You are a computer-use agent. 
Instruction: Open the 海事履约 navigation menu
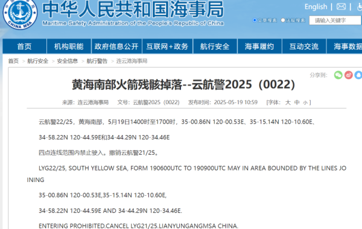(259, 46)
